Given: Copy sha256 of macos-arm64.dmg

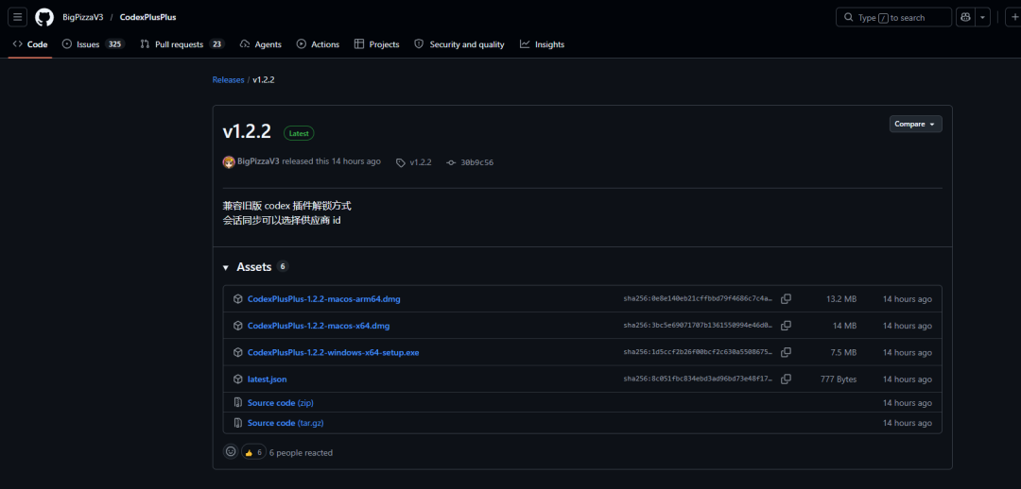Looking at the screenshot, I should [x=786, y=299].
